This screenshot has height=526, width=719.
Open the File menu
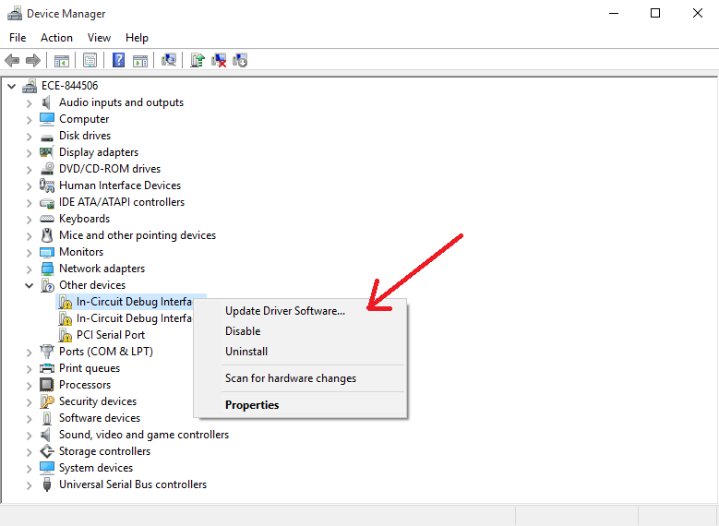tap(18, 38)
